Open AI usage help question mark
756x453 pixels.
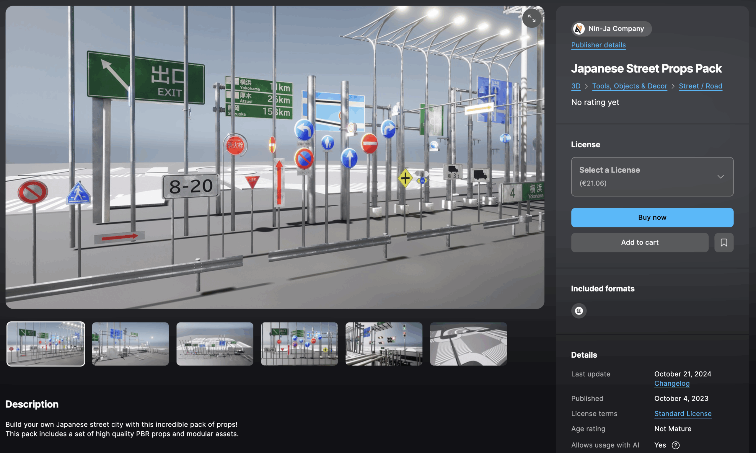click(676, 445)
